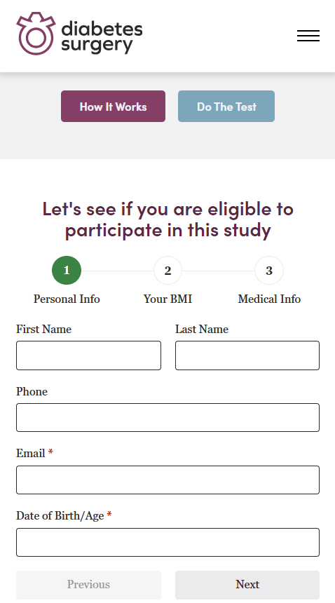Click into the Email field

click(168, 480)
